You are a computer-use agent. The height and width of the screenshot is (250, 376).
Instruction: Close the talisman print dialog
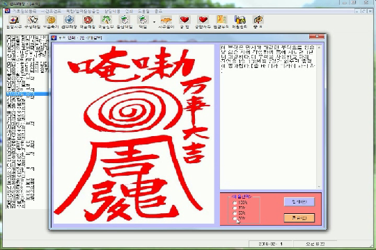tap(317, 36)
